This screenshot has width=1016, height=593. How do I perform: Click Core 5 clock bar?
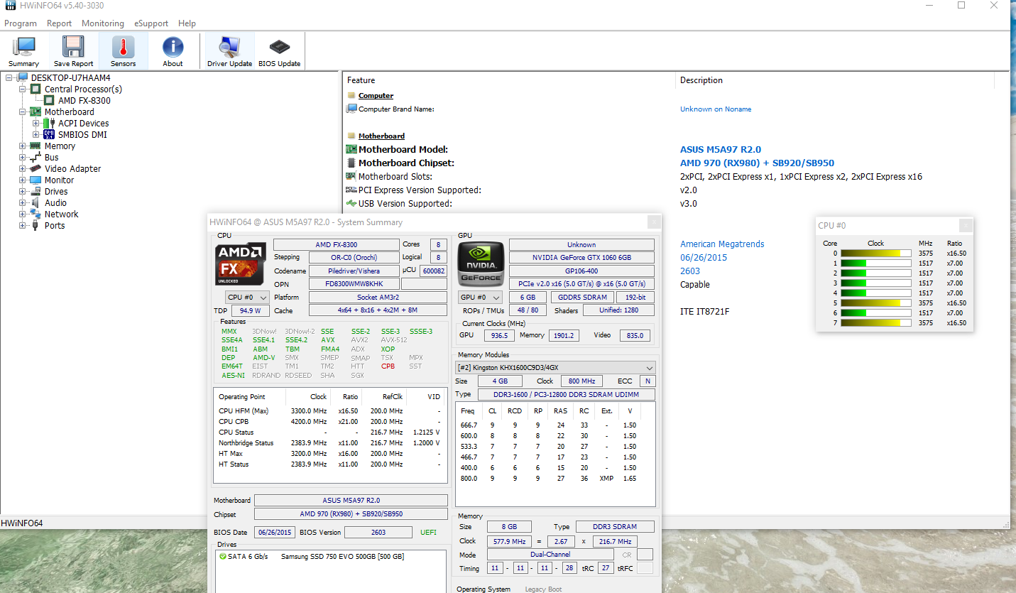coord(875,303)
